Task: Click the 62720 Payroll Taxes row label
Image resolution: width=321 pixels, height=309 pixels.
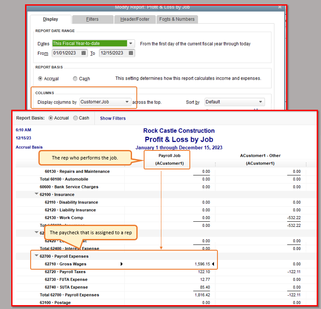Action: tap(65, 272)
